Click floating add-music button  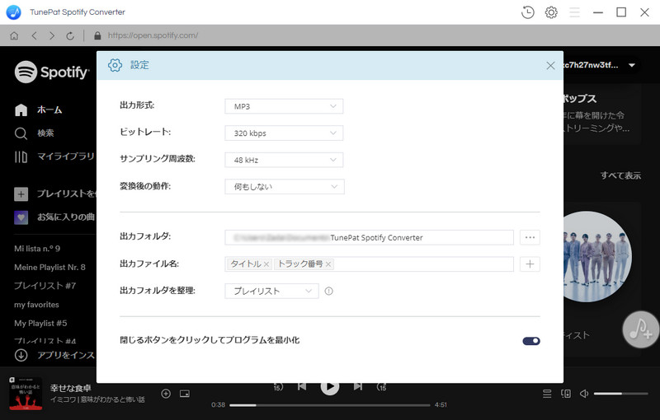(x=641, y=329)
